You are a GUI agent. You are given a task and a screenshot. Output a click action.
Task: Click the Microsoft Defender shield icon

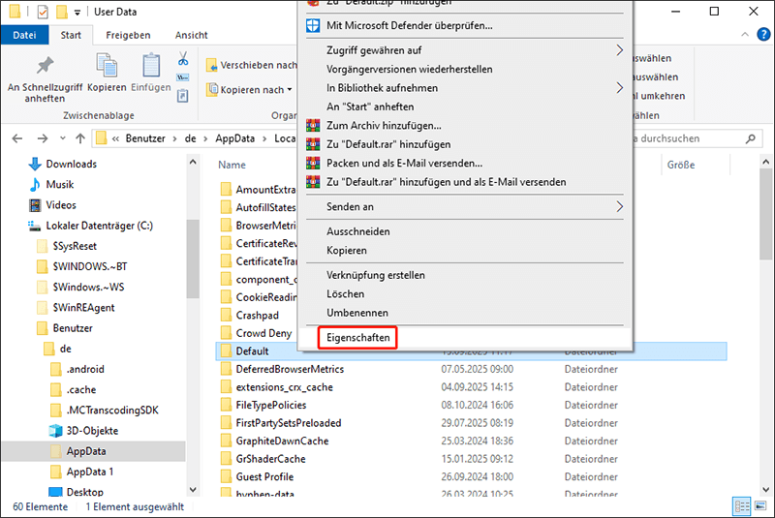click(313, 25)
